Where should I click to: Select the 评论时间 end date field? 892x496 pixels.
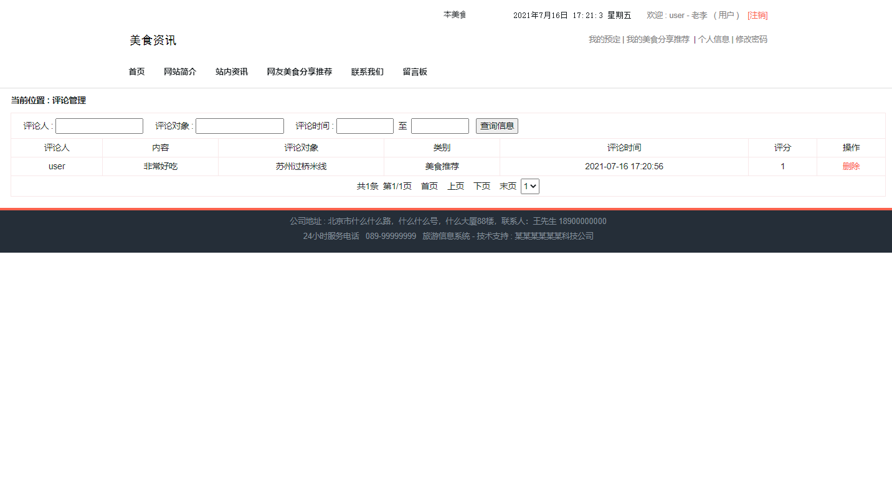tap(440, 126)
